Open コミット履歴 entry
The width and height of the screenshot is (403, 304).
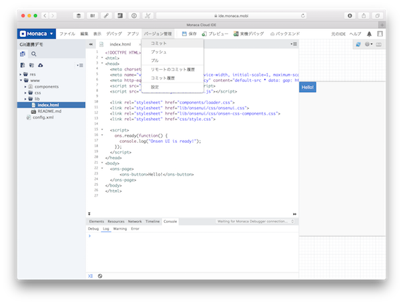[173, 78]
